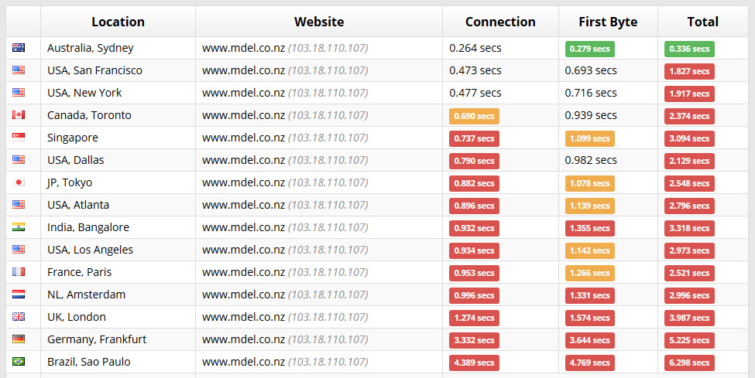The height and width of the screenshot is (378, 755).
Task: Click the Brazil flag icon
Action: (19, 361)
